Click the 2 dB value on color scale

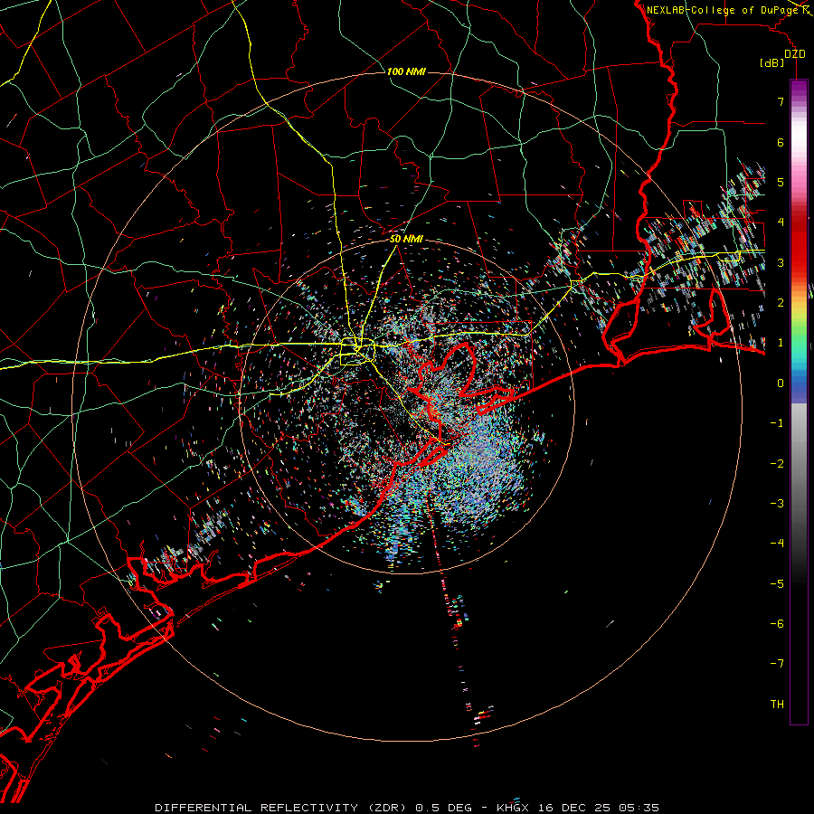[x=781, y=303]
